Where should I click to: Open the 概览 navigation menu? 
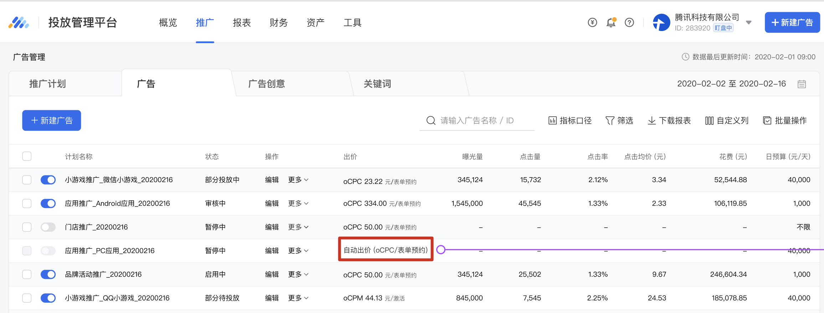click(168, 22)
